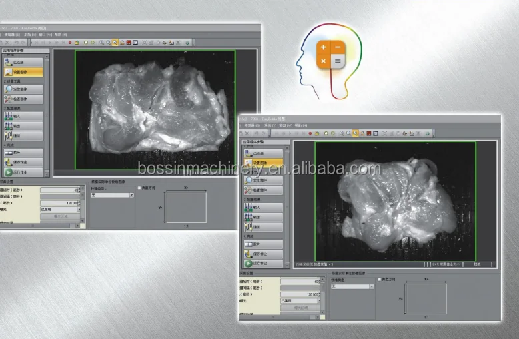Click the Outputs step button in right window
519x339 pixels.
point(263,217)
